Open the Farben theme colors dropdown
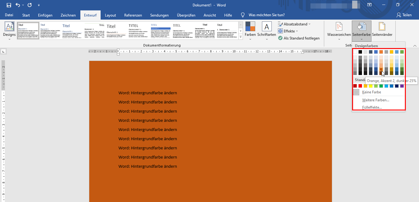 (x=250, y=31)
